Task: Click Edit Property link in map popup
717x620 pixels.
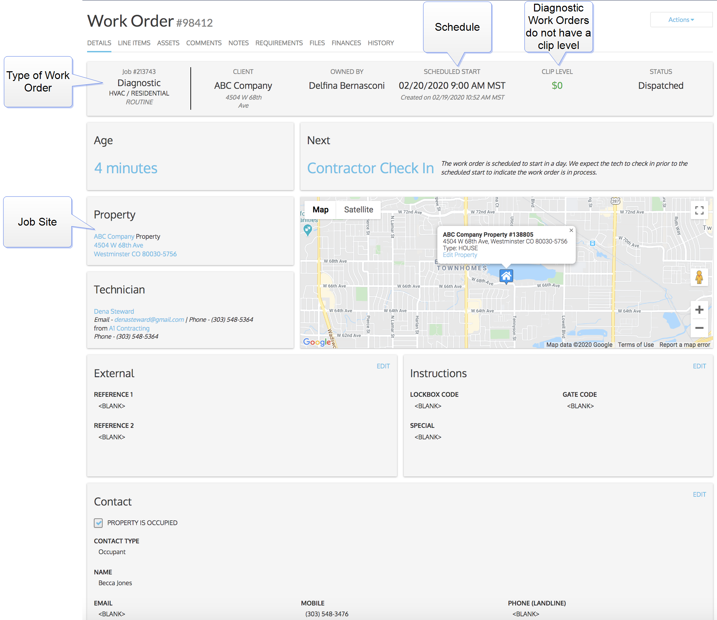Action: pos(459,255)
